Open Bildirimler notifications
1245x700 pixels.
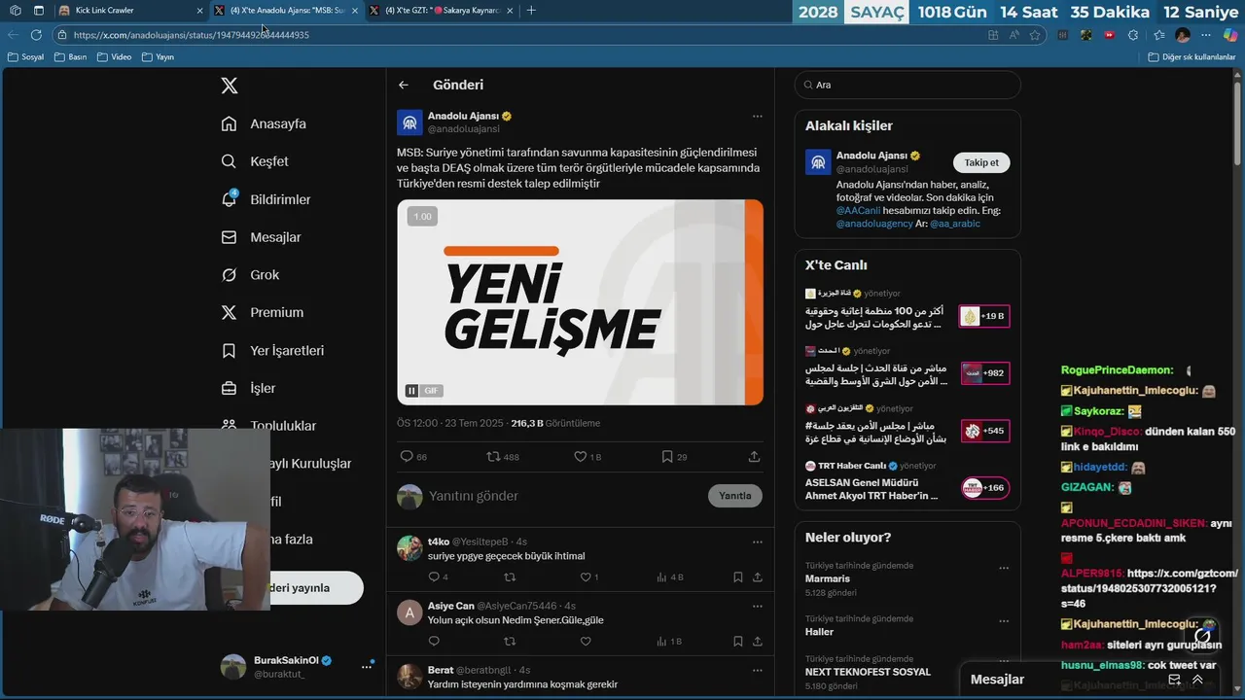coord(267,199)
